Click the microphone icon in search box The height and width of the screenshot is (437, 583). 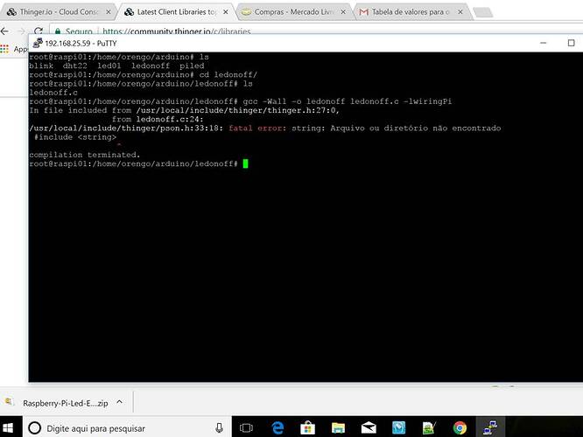pyautogui.click(x=220, y=428)
